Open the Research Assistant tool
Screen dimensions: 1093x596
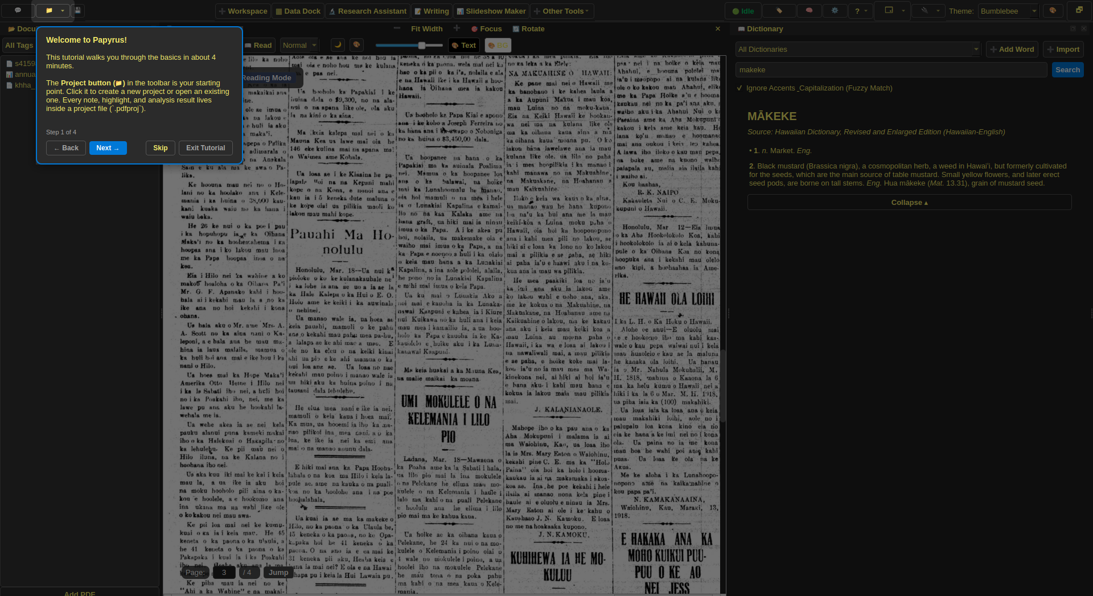click(368, 11)
